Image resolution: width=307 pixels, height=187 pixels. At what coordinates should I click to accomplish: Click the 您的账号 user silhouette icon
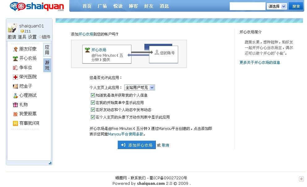(x=157, y=52)
